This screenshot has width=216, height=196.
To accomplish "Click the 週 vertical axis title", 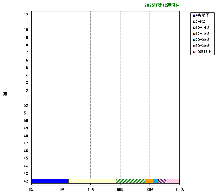I will pos(5,94).
